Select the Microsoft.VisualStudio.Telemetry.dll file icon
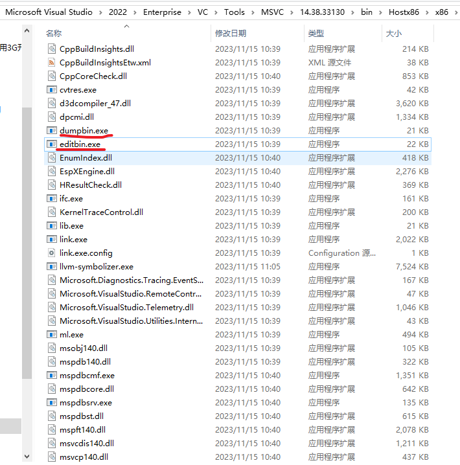This screenshot has width=460, height=465. [52, 307]
